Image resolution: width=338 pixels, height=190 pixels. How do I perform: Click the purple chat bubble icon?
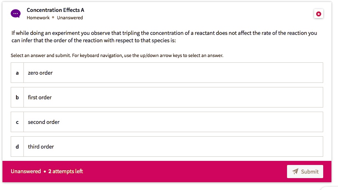15,14
